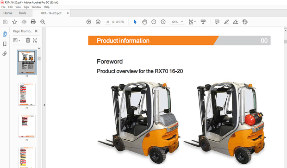
Task: Close the Page Thumbnails panel
Action: (36, 31)
